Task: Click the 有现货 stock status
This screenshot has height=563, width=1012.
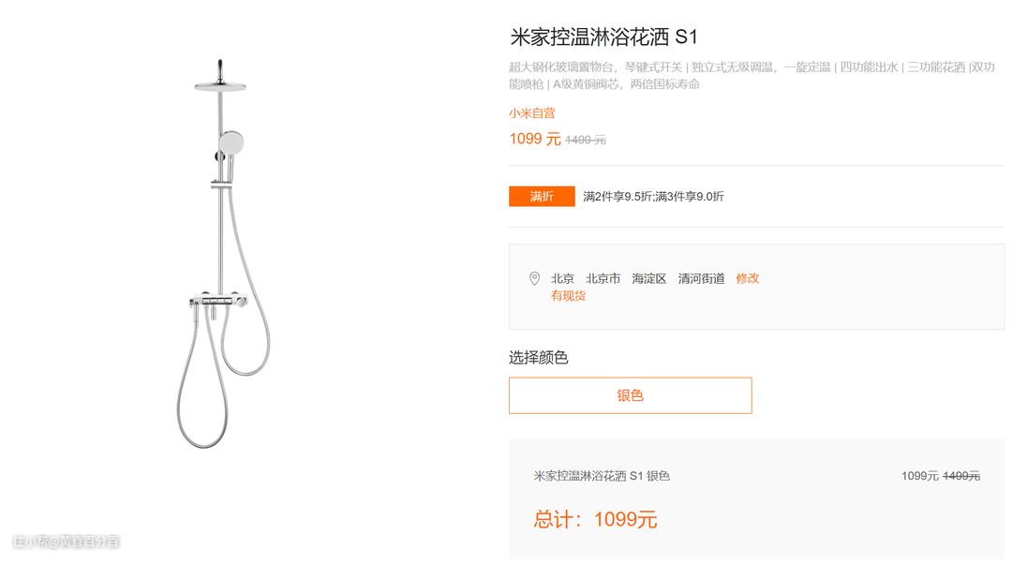Action: 568,296
